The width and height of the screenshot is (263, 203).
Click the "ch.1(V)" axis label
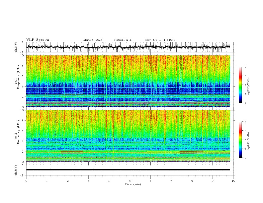[16, 47]
